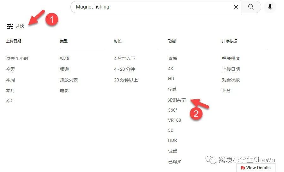Click the View Details button
The height and width of the screenshot is (172, 284).
[x=256, y=168]
